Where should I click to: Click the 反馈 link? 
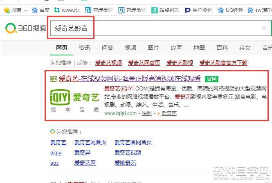point(82,63)
